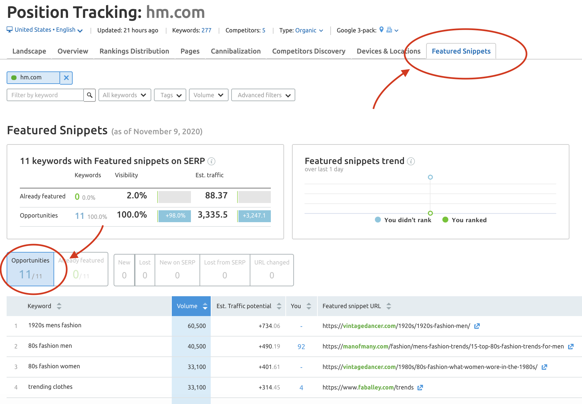Switch to the Already featured filter toggle
The image size is (582, 404).
pyautogui.click(x=81, y=268)
